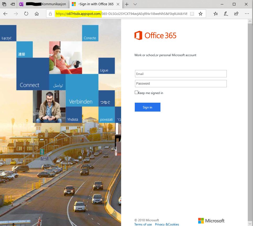Viewport: 253px width, 226px height.
Task: Add this page to favorites star
Action: pos(201,14)
